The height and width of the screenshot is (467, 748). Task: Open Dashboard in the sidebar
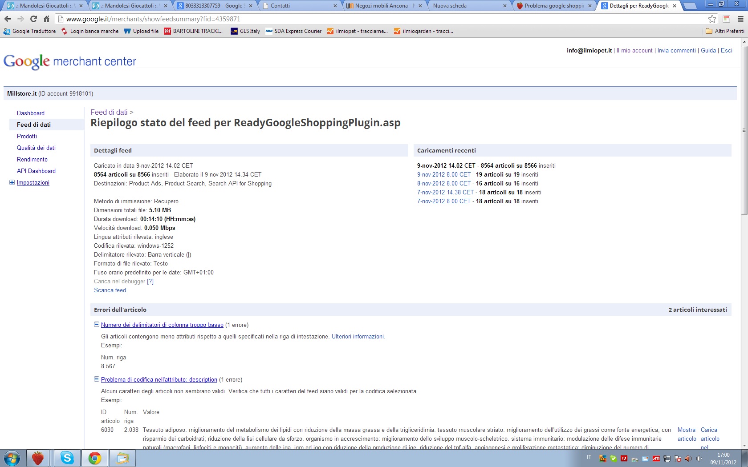[x=31, y=113]
